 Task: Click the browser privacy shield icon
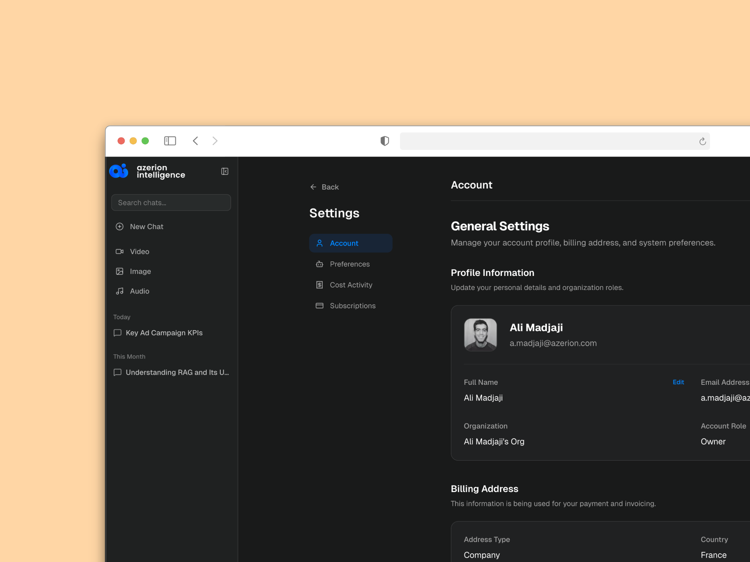384,141
